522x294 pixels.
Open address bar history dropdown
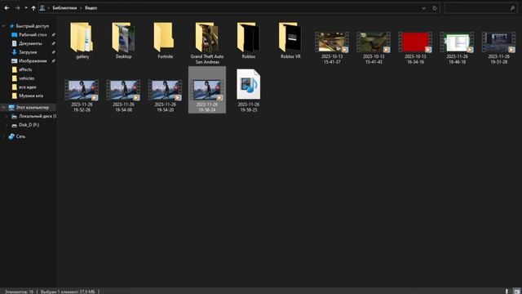coord(423,8)
